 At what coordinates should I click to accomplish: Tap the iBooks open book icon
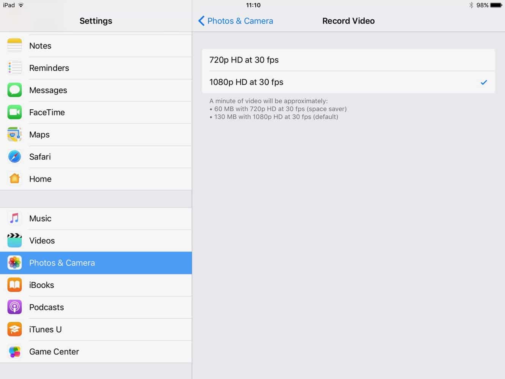[15, 285]
